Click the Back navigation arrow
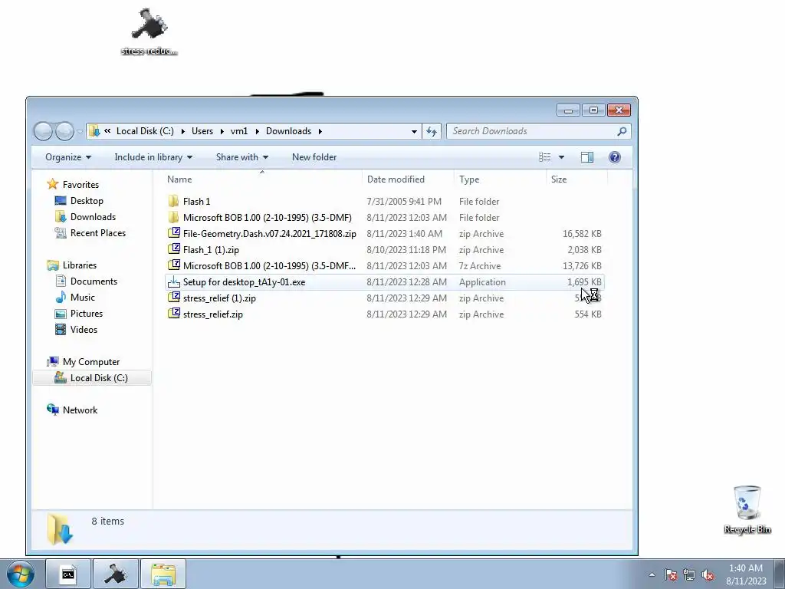 pos(43,131)
